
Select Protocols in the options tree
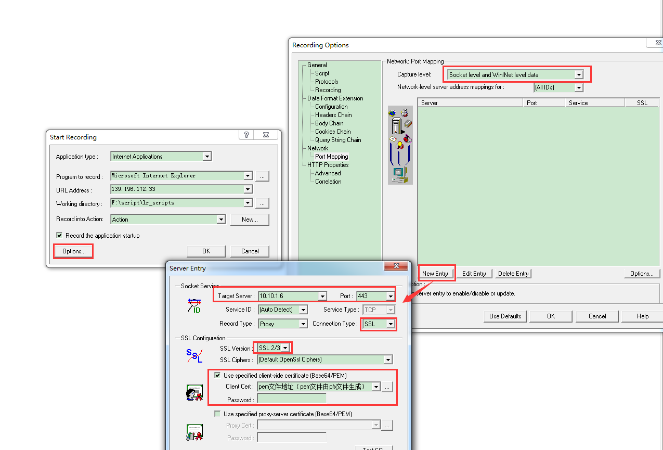pos(327,82)
